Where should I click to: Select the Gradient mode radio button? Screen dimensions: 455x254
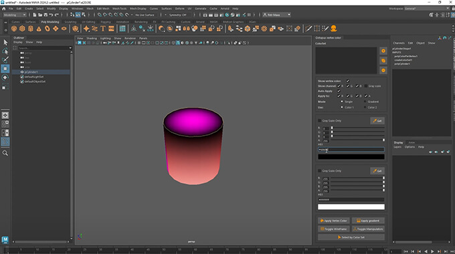pyautogui.click(x=365, y=102)
